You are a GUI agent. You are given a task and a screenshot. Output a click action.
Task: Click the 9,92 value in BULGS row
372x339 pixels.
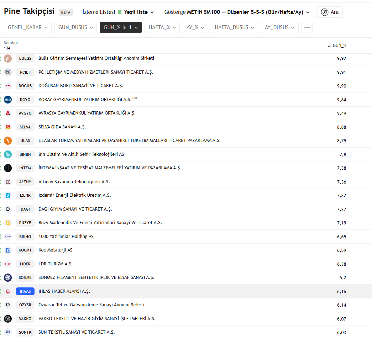pyautogui.click(x=341, y=59)
